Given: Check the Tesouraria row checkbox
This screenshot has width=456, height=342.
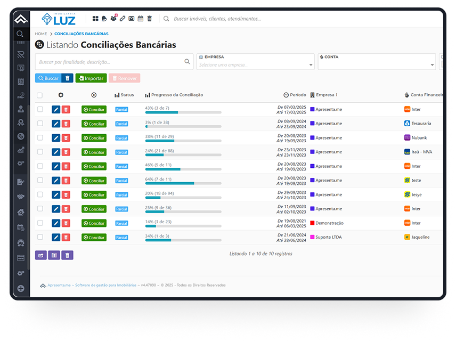Looking at the screenshot, I should coord(40,123).
